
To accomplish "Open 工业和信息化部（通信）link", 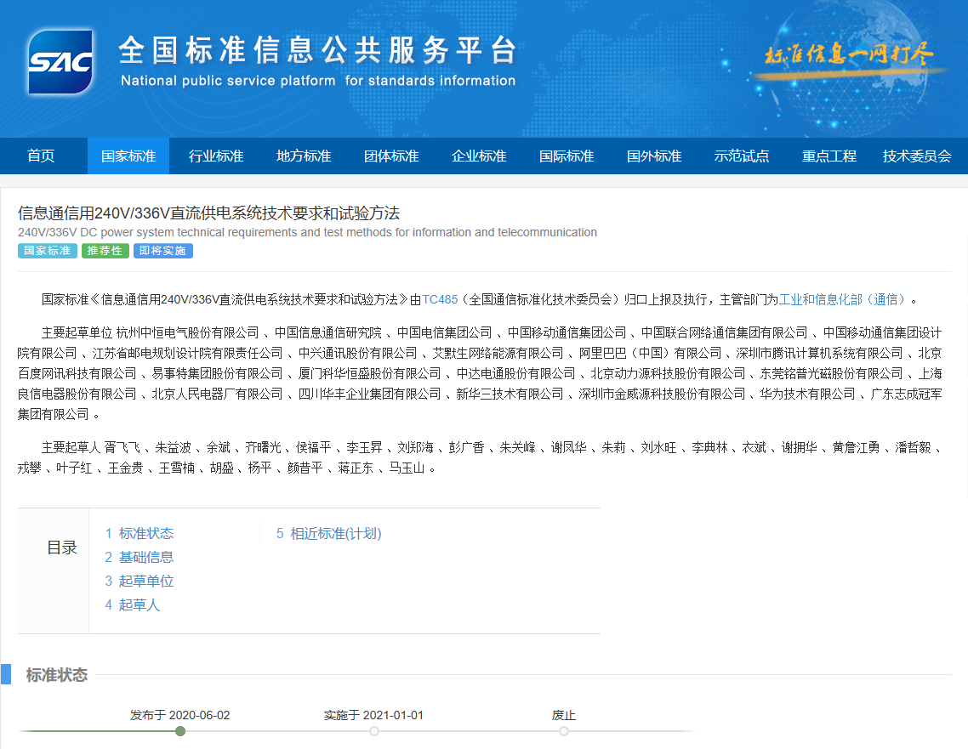I will [x=844, y=299].
